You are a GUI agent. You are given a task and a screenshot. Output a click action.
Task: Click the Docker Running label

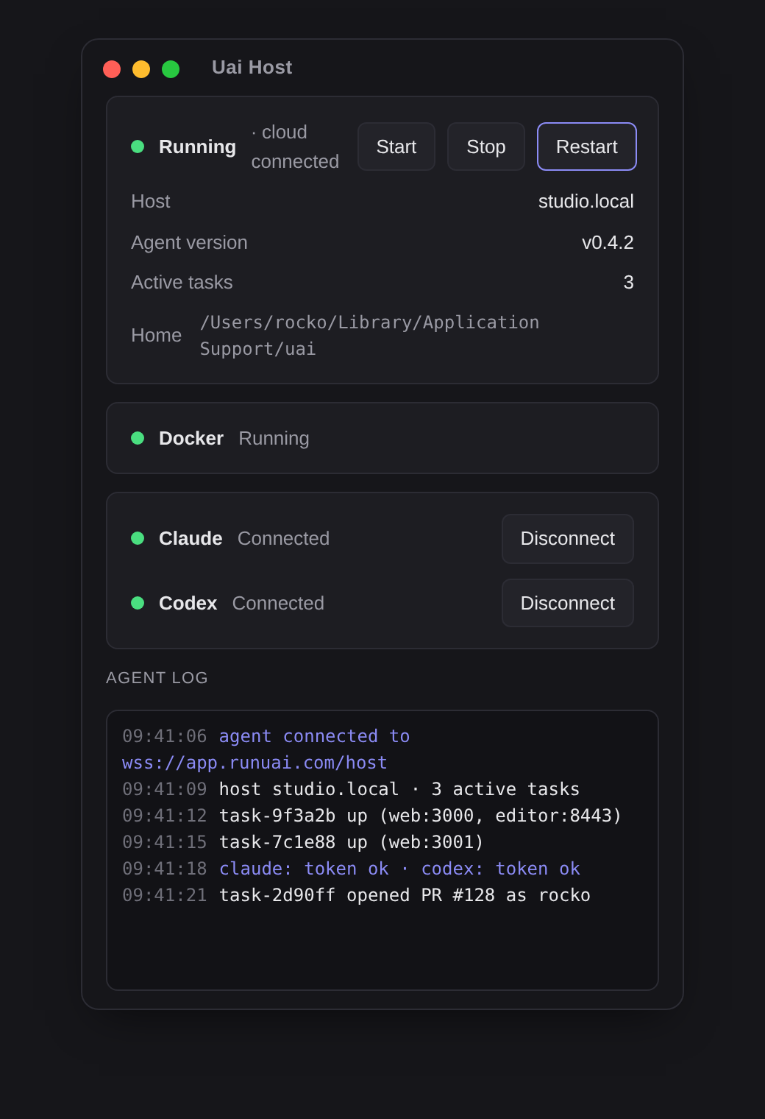point(274,438)
